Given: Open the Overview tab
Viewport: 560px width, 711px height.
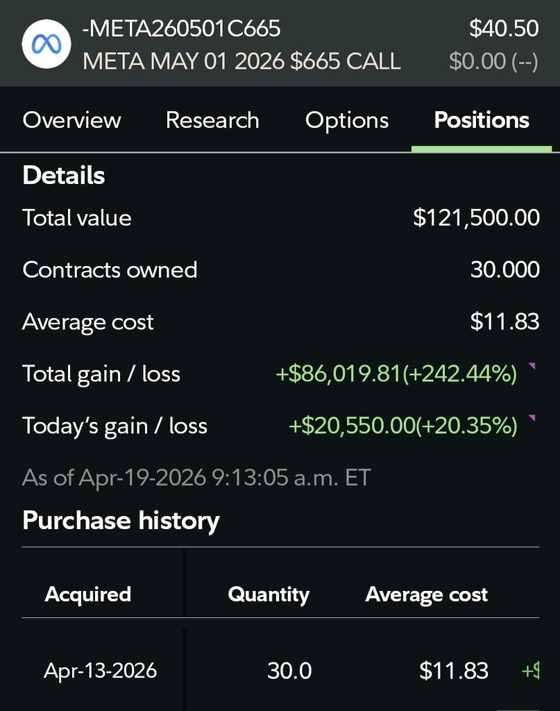Looking at the screenshot, I should point(72,120).
